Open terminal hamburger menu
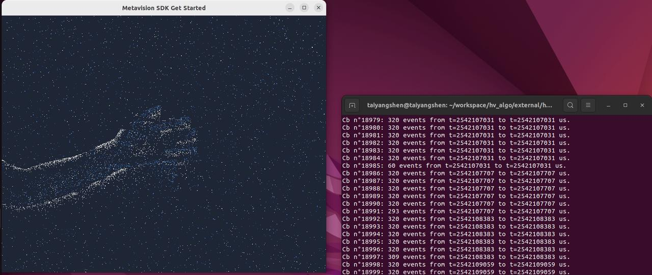 588,105
